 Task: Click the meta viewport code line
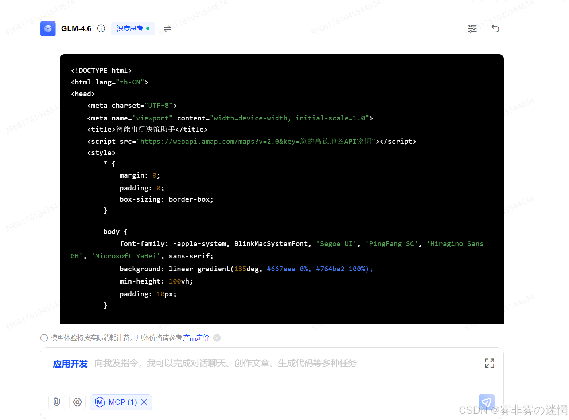pos(230,118)
